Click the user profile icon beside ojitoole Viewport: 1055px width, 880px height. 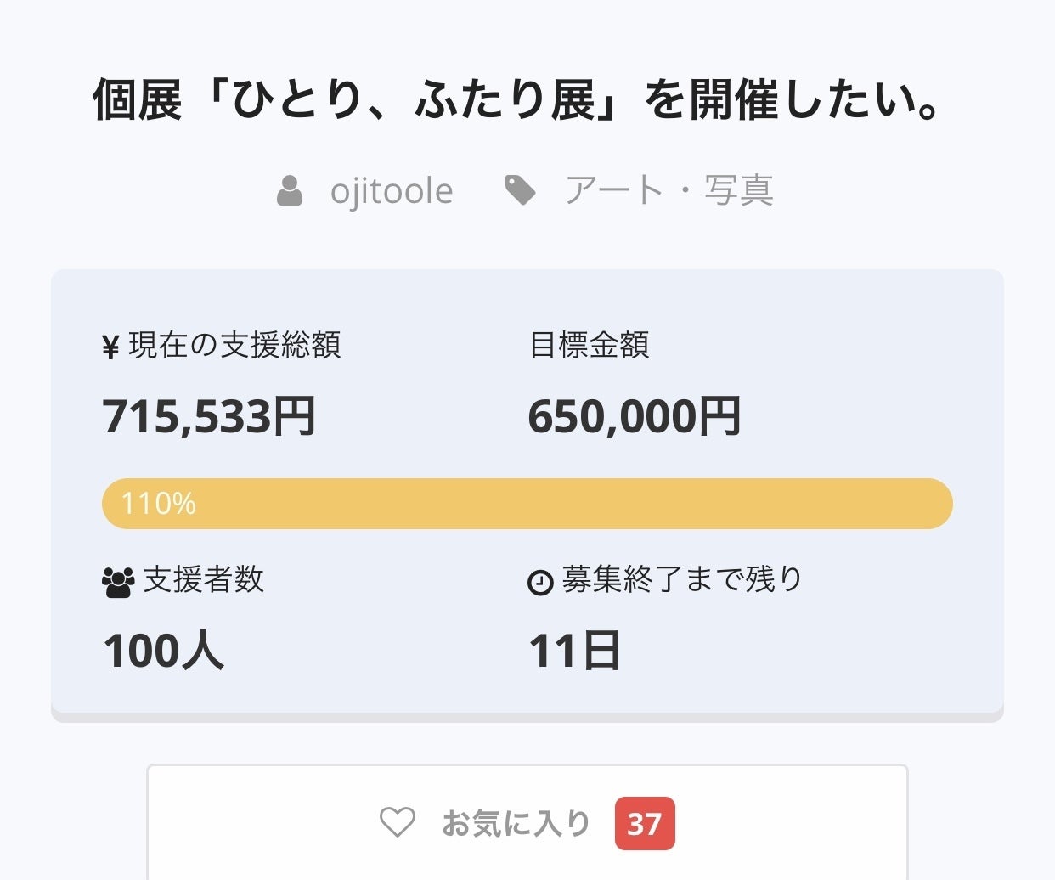pos(290,190)
